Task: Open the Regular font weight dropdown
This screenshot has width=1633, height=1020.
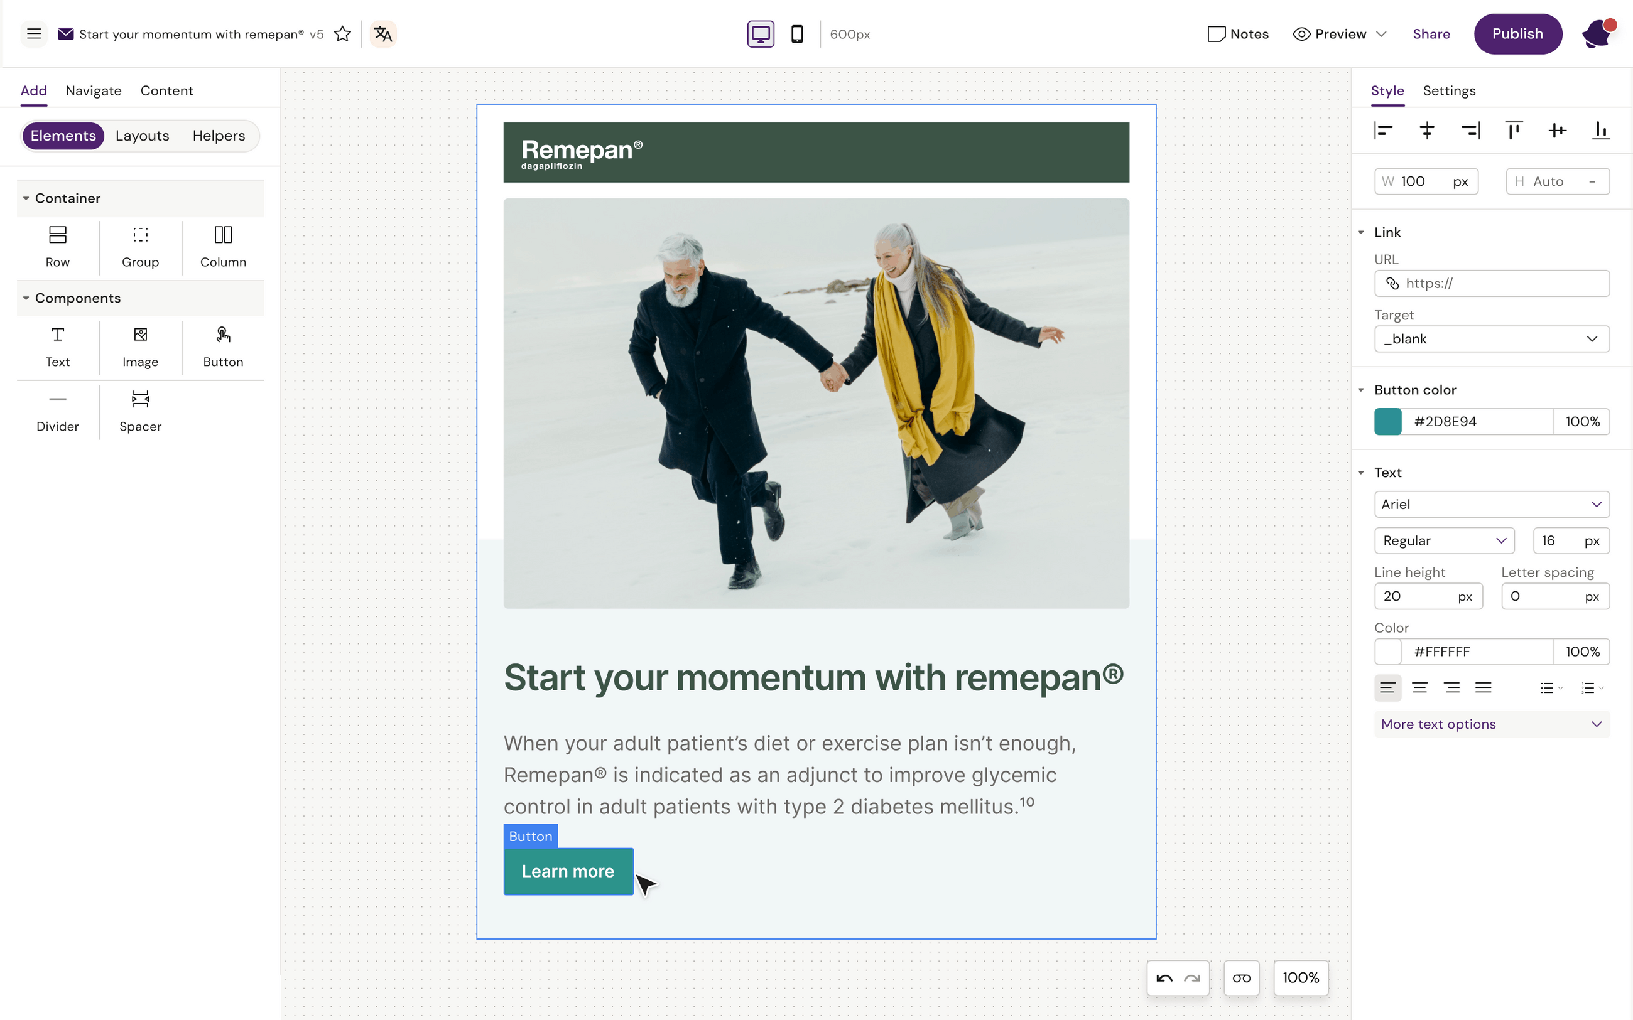Action: (1444, 540)
